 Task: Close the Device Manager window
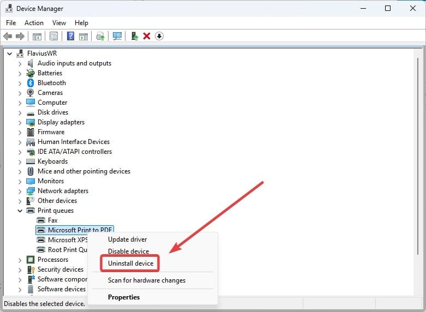point(413,8)
